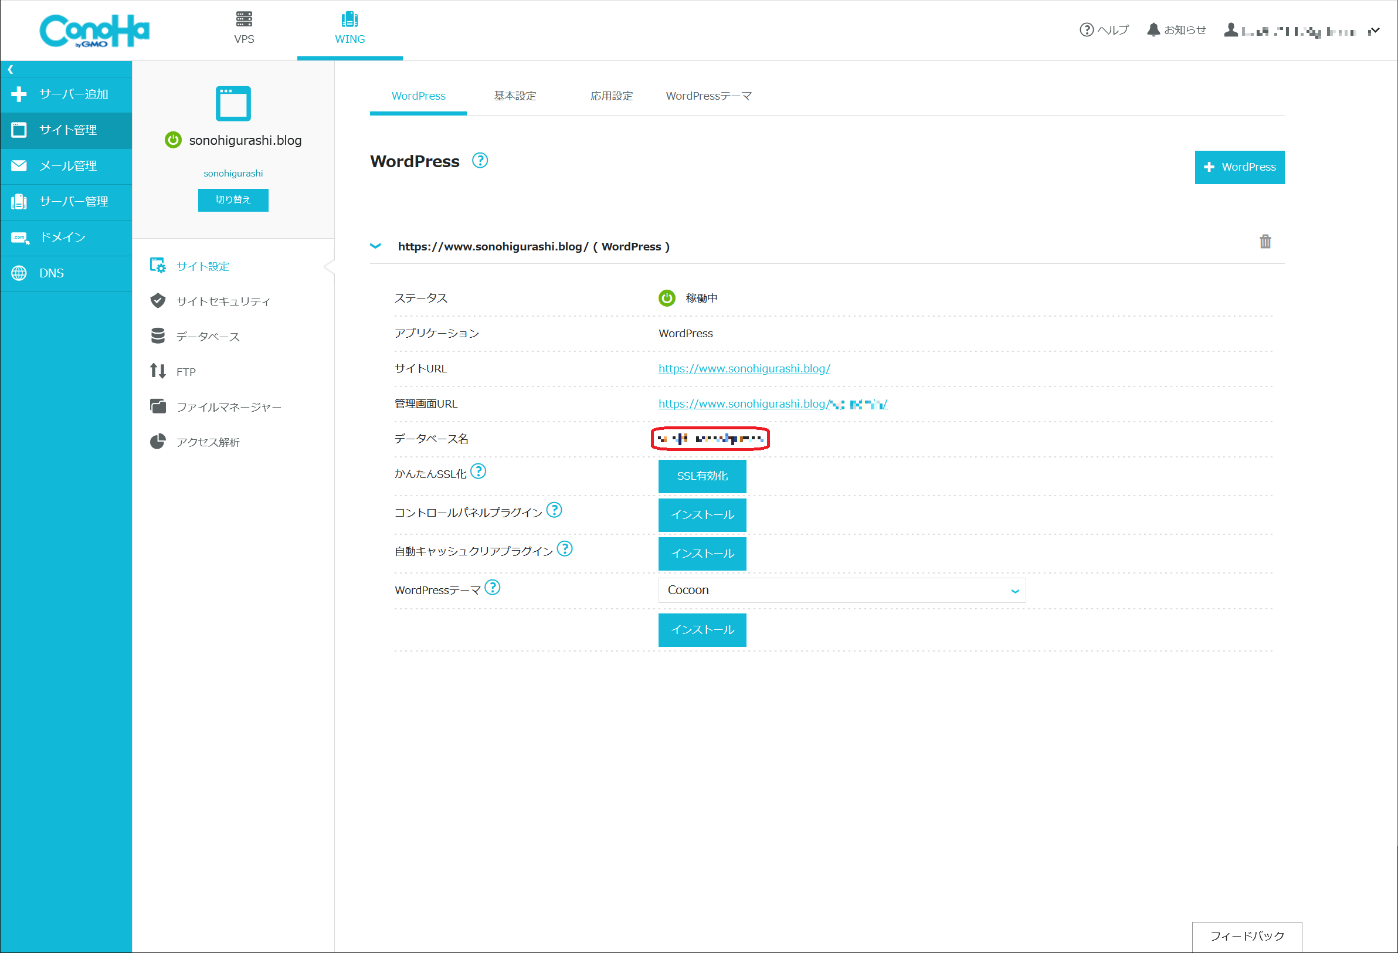Open the お知らせ notifications bell
Viewport: 1398px width, 953px height.
pos(1176,29)
